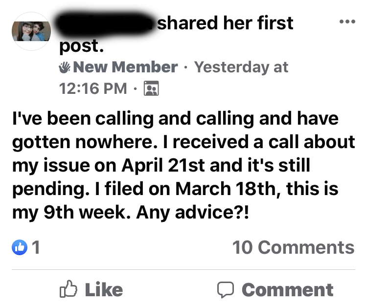Open the "10 Comments" thread

[294, 247]
